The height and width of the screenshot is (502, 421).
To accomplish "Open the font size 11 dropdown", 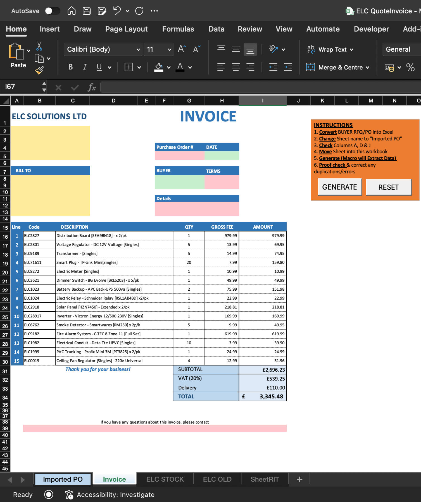I will tap(169, 50).
